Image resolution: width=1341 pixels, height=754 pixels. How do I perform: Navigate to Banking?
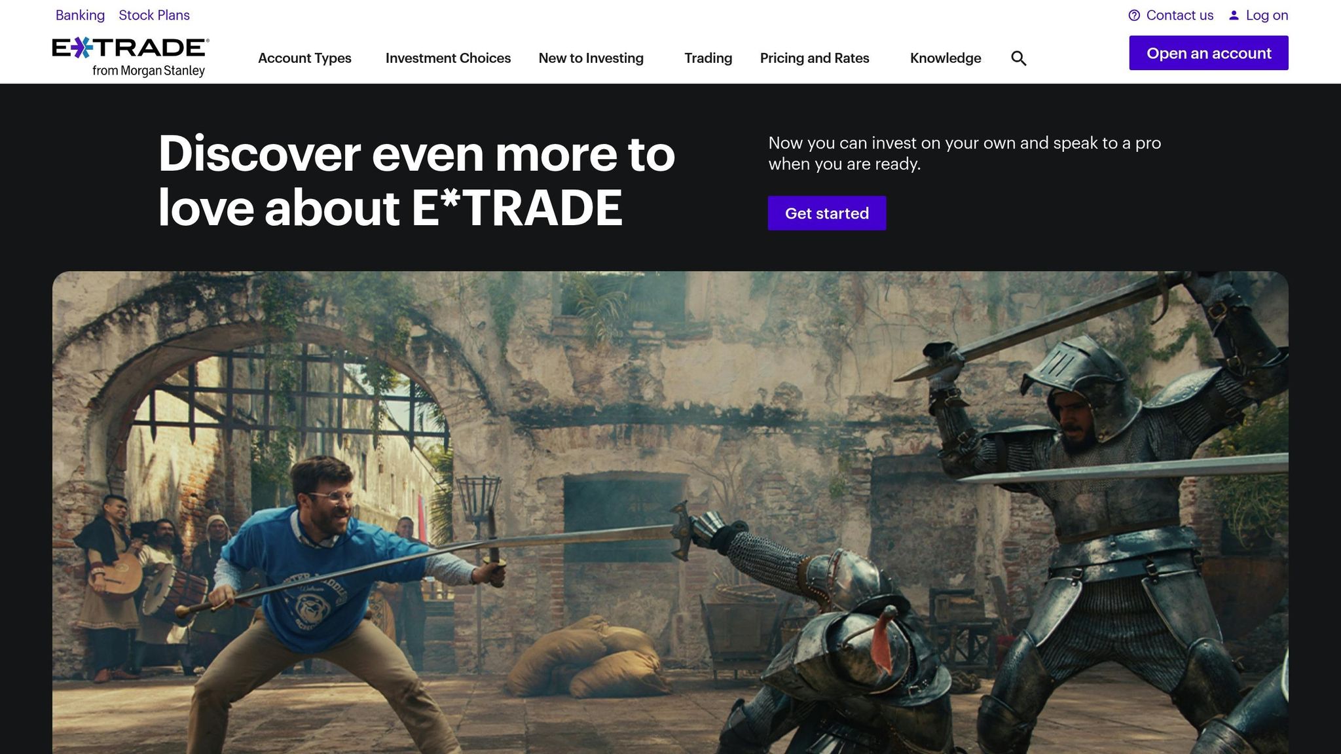pos(80,15)
